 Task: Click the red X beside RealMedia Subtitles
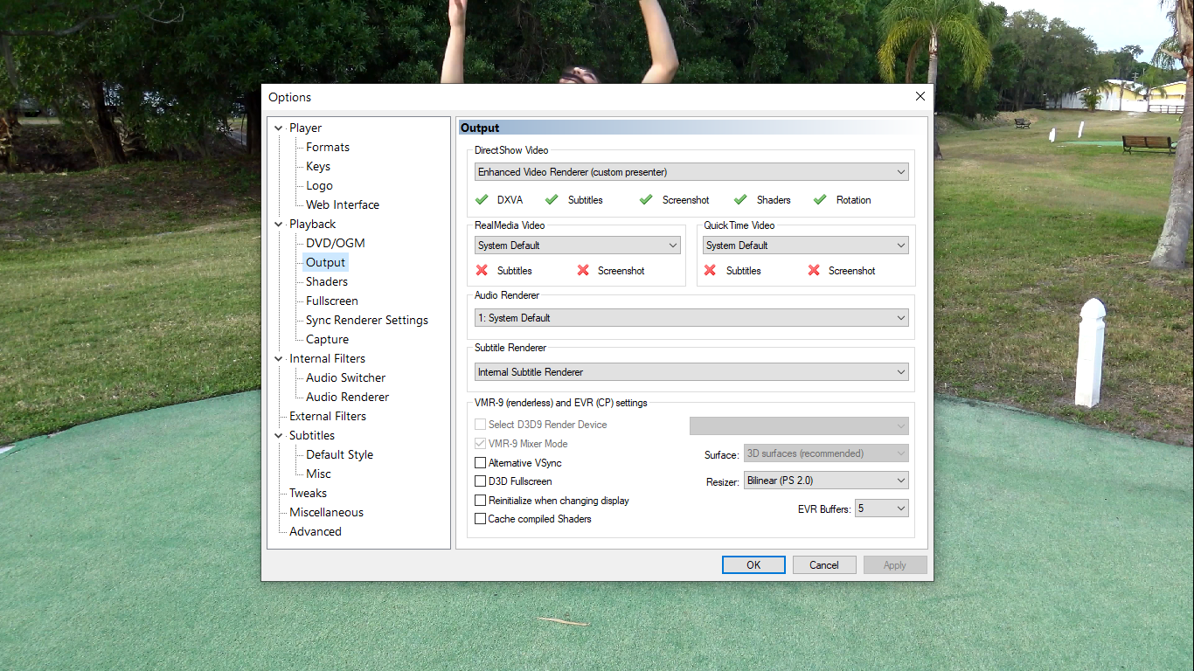click(x=482, y=270)
